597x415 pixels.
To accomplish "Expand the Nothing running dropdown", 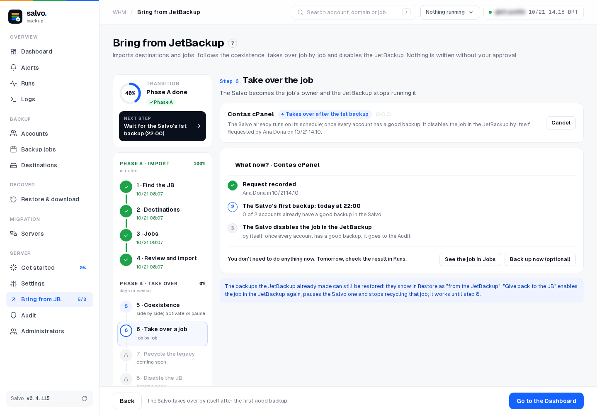I will (x=450, y=12).
